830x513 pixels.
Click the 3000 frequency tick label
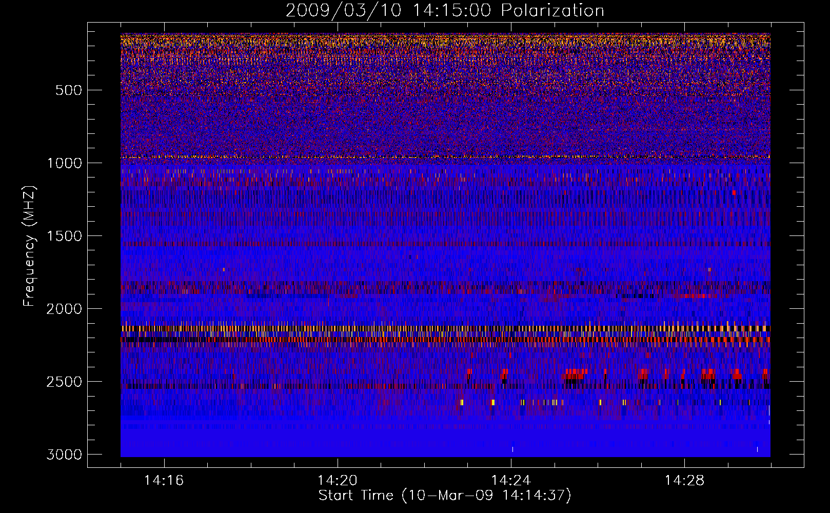(64, 455)
